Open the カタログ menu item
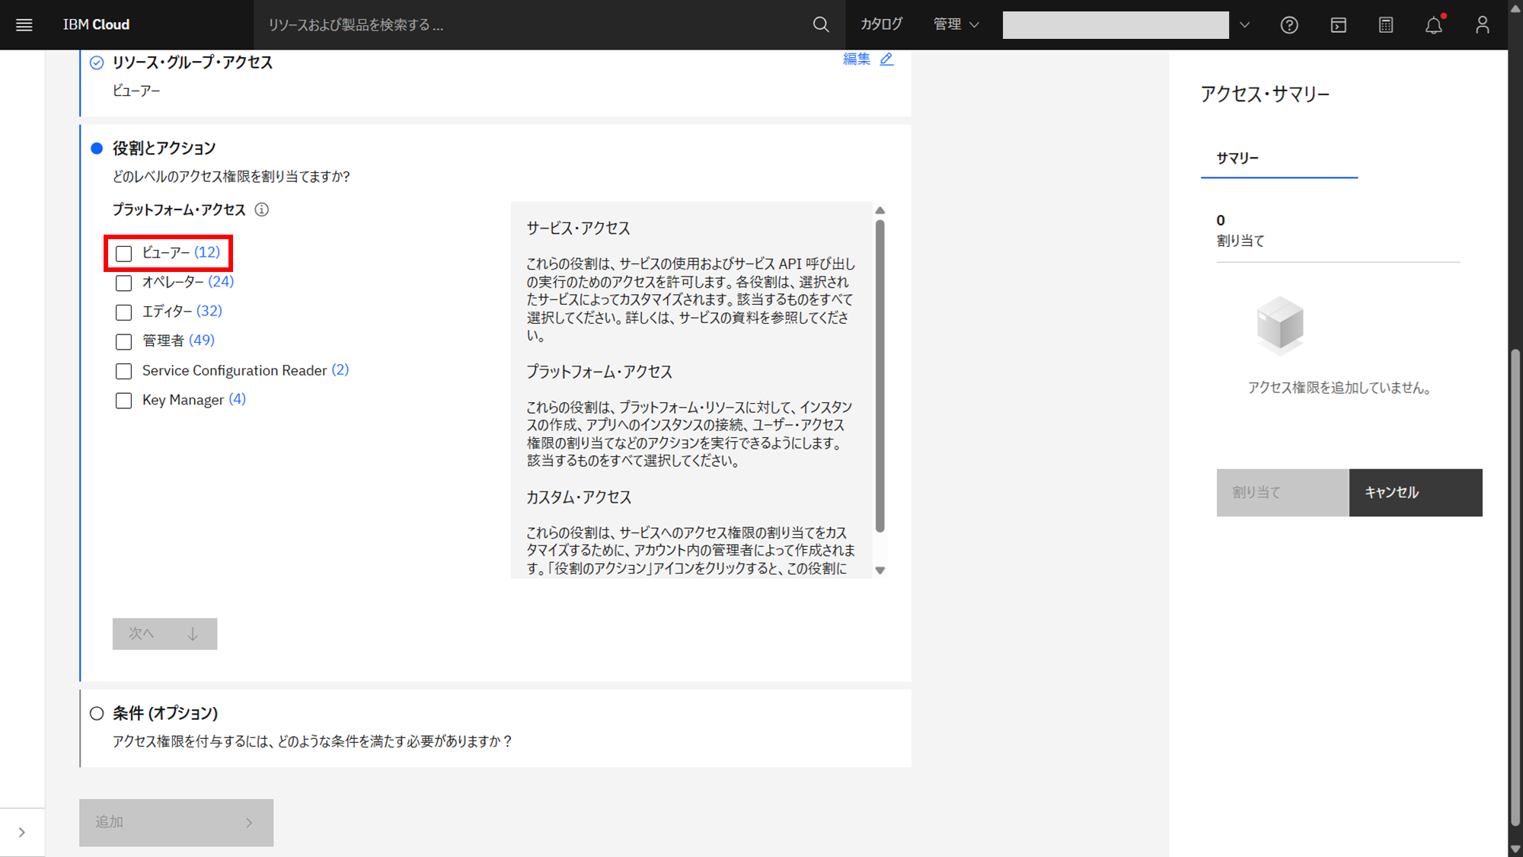Viewport: 1523px width, 857px height. tap(881, 24)
